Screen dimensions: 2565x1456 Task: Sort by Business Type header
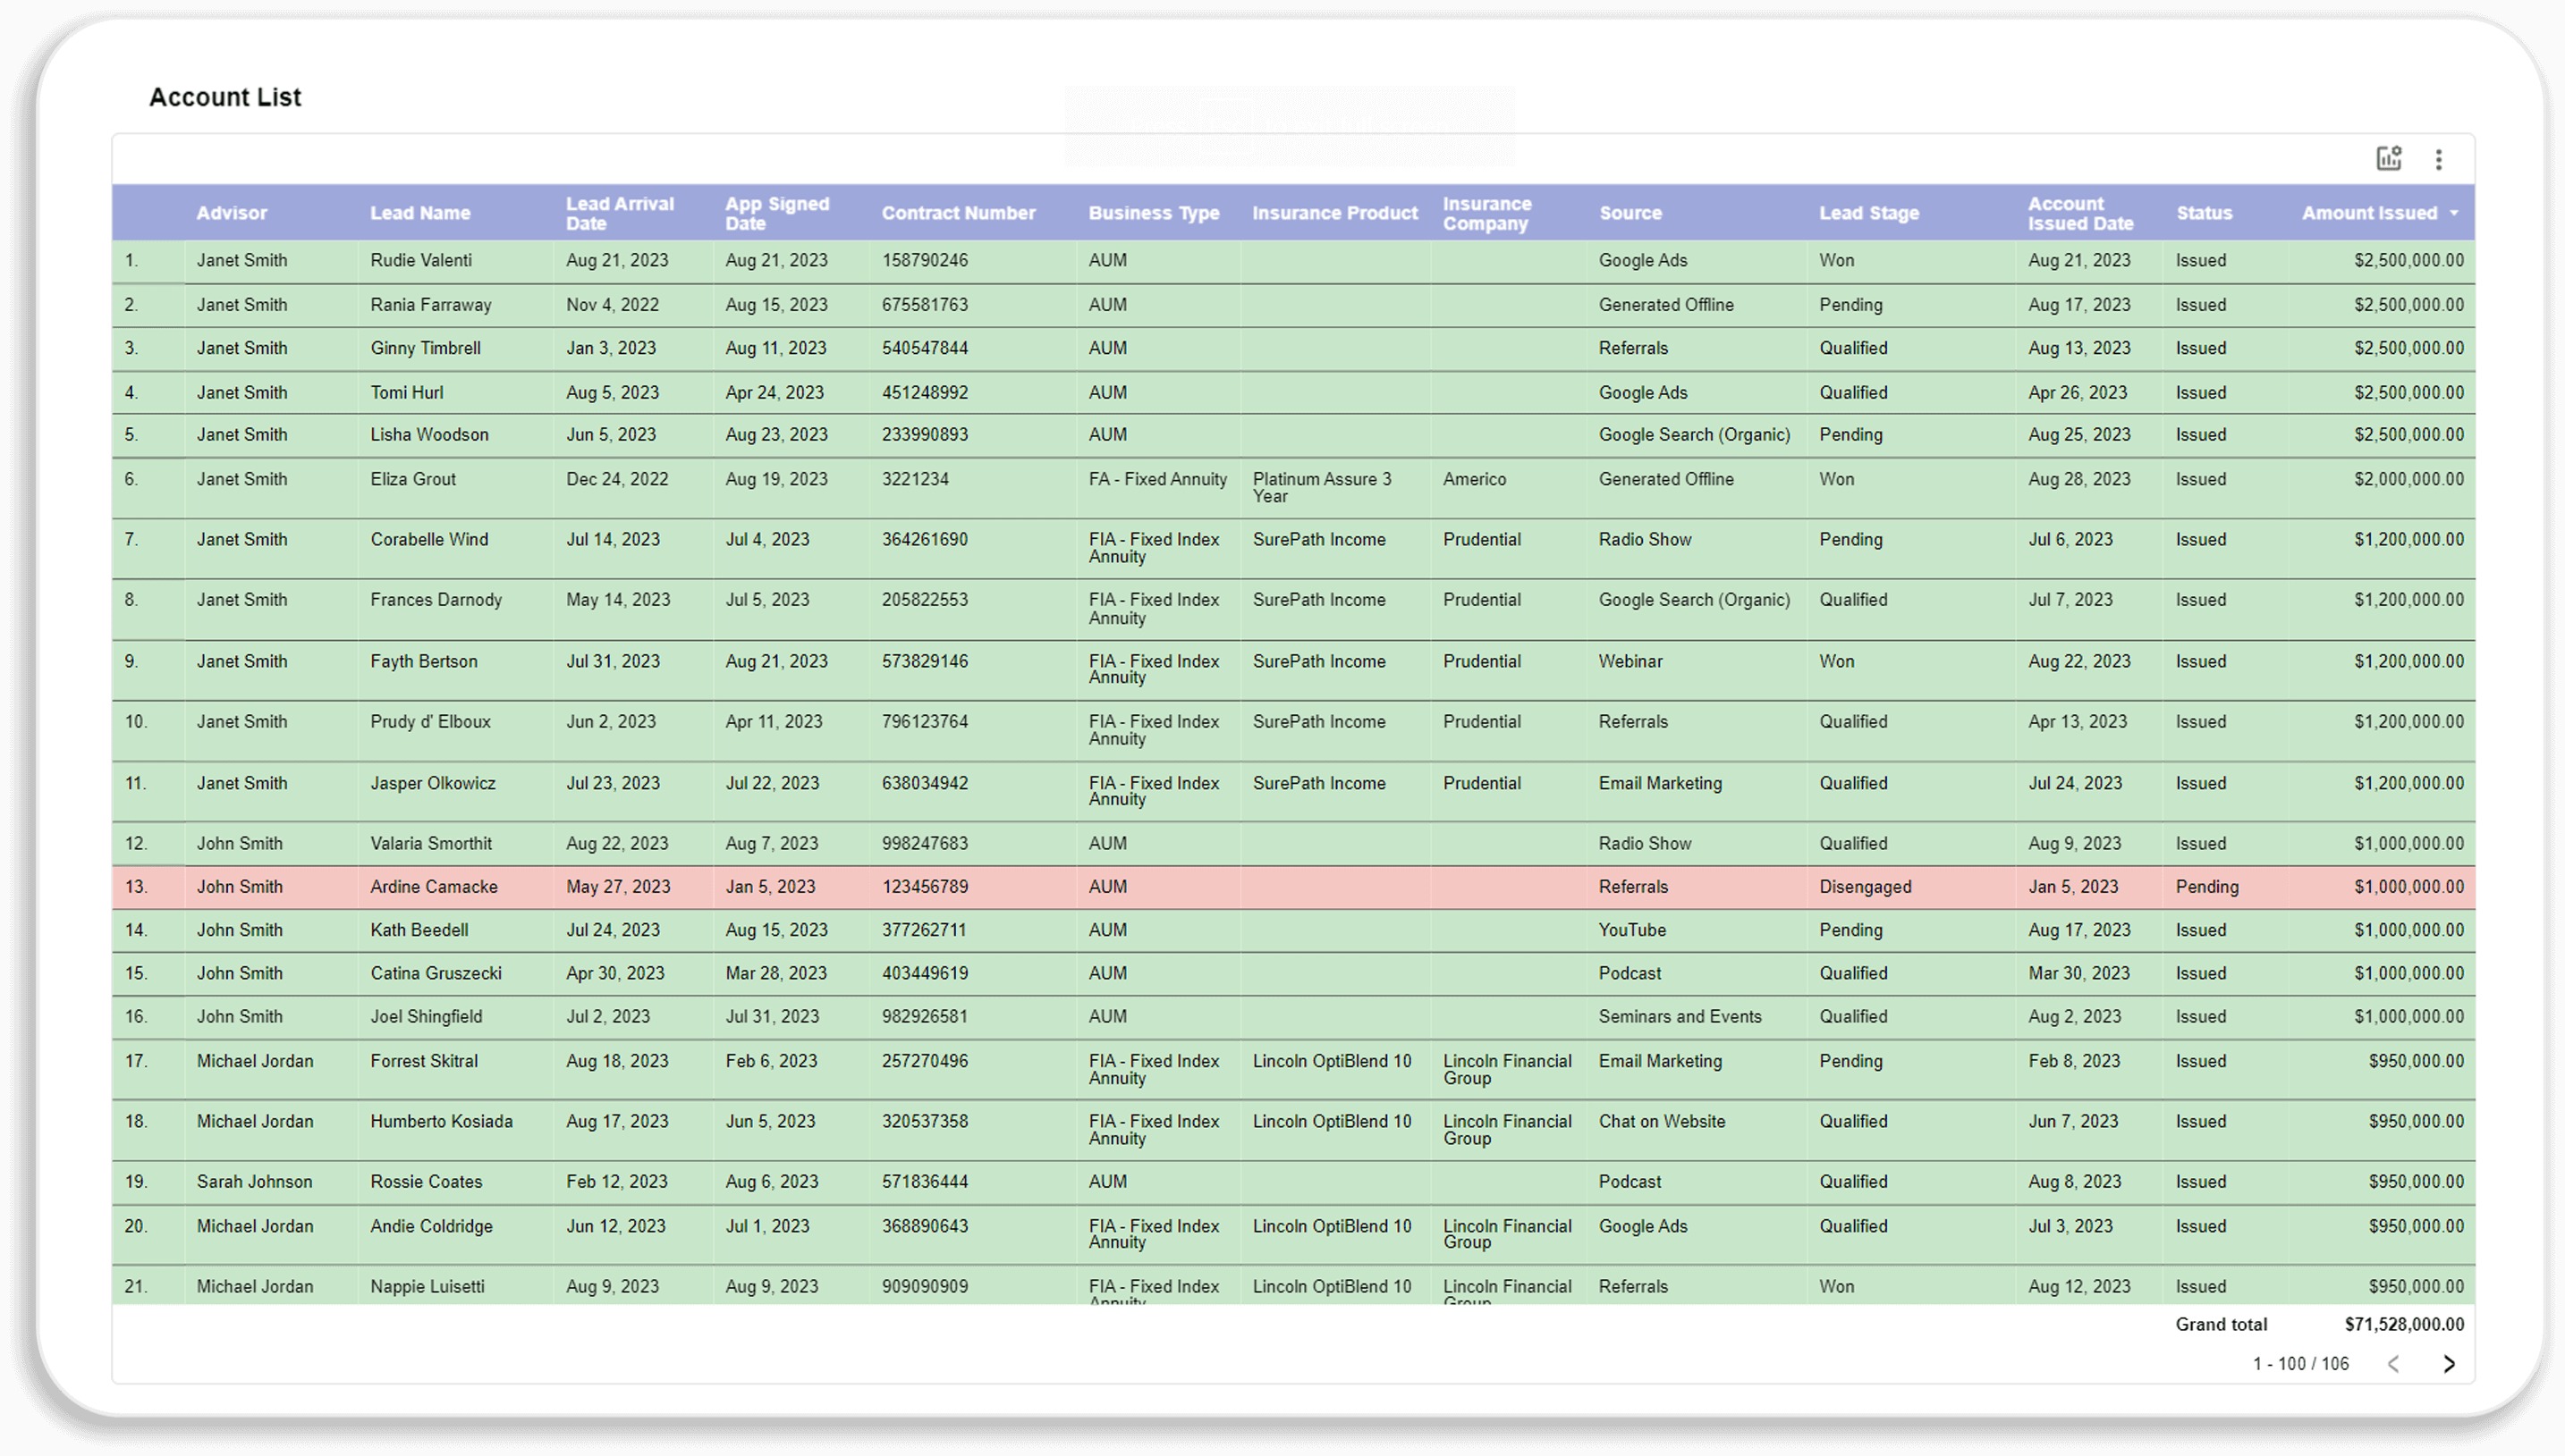(1154, 213)
